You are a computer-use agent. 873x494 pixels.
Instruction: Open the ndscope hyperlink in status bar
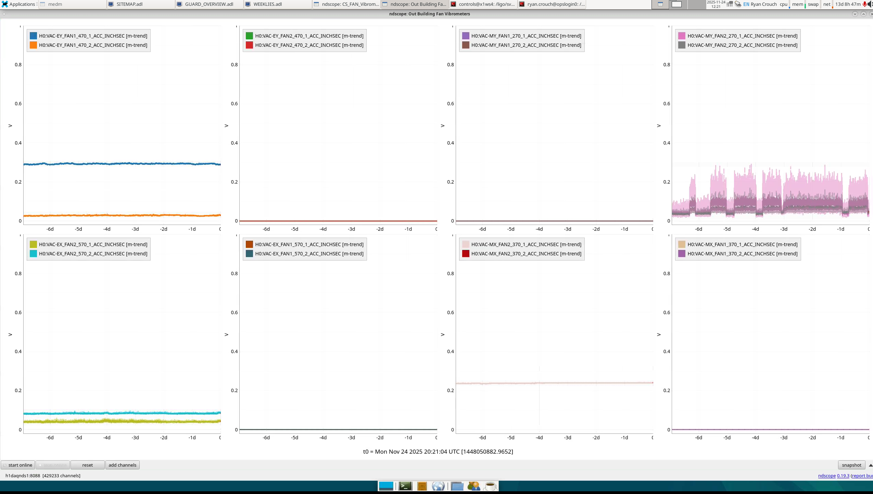[x=826, y=476]
